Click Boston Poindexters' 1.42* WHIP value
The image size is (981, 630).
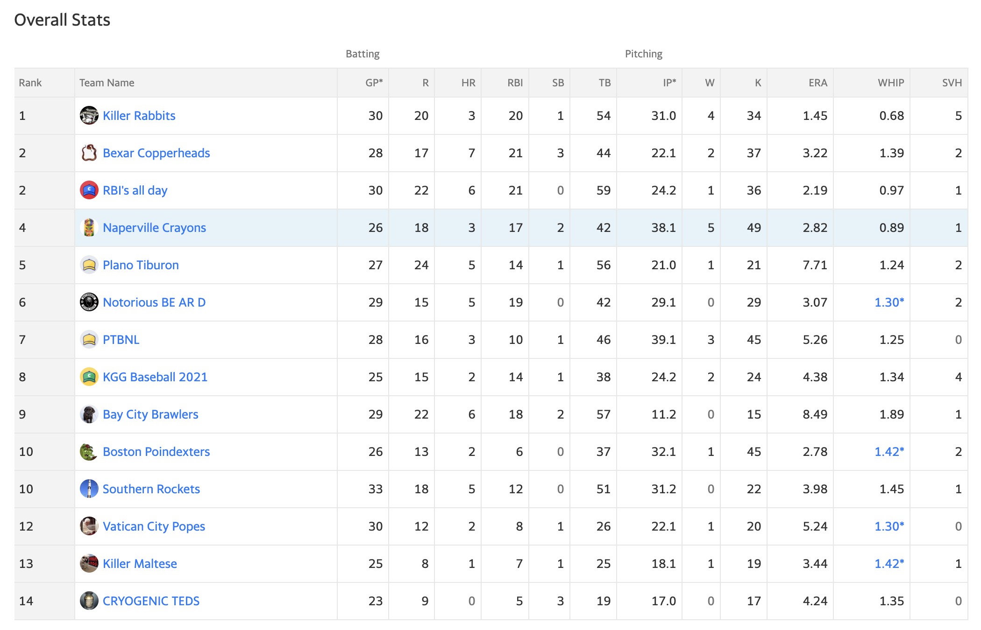(889, 452)
